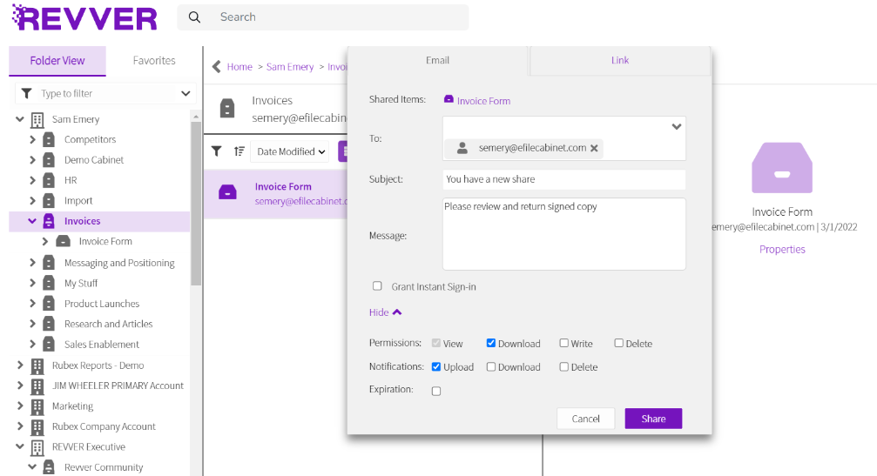The image size is (877, 476).
Task: Collapse advanced options with Hide link
Action: [385, 312]
